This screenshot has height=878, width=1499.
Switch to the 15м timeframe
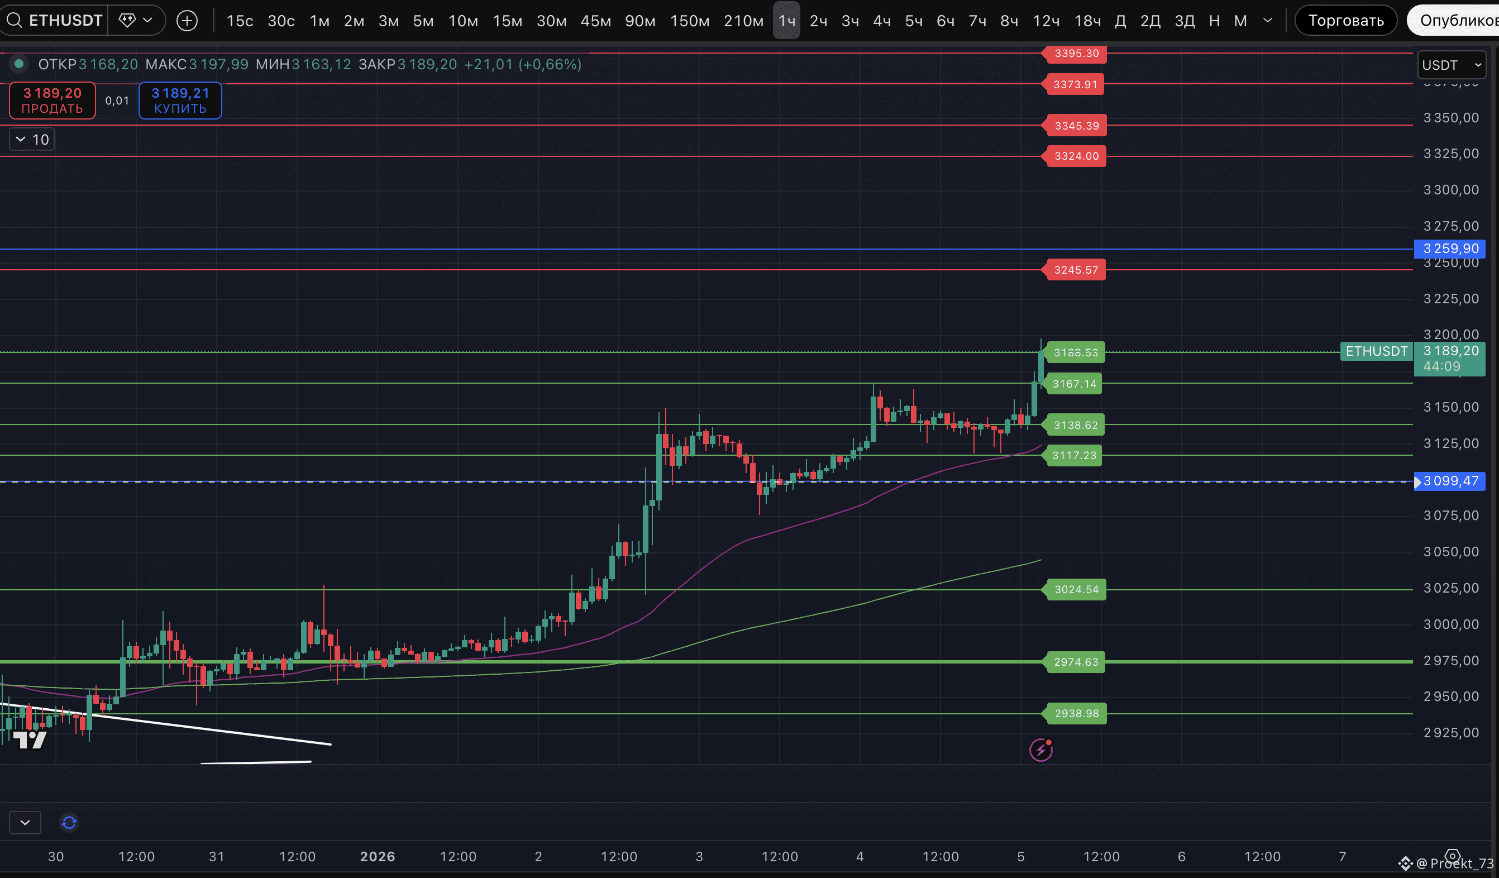click(x=507, y=21)
